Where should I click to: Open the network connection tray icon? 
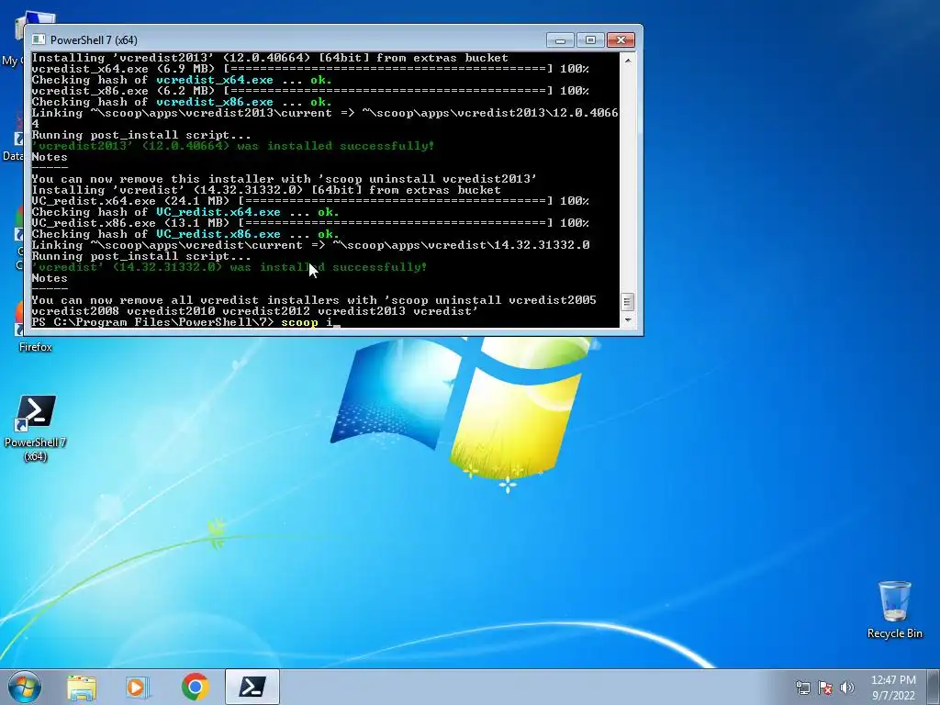pos(802,688)
